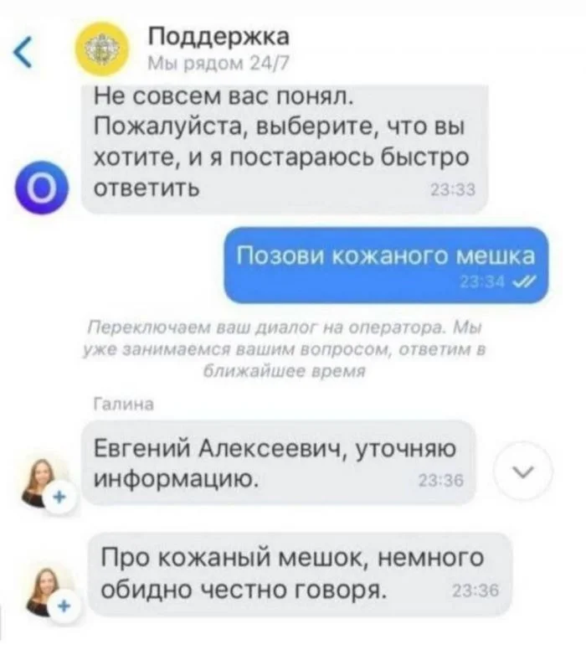
Task: Tap the 23:33 timestamp on bot message
Action: point(453,191)
